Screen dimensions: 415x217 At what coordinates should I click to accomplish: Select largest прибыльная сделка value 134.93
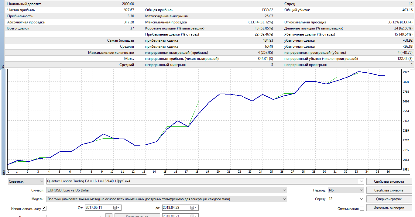(268, 40)
